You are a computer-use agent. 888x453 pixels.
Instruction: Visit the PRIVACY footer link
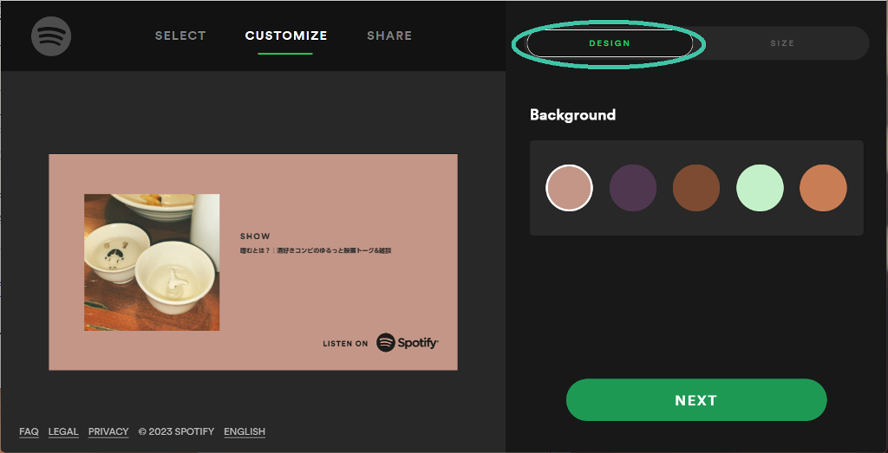point(108,431)
